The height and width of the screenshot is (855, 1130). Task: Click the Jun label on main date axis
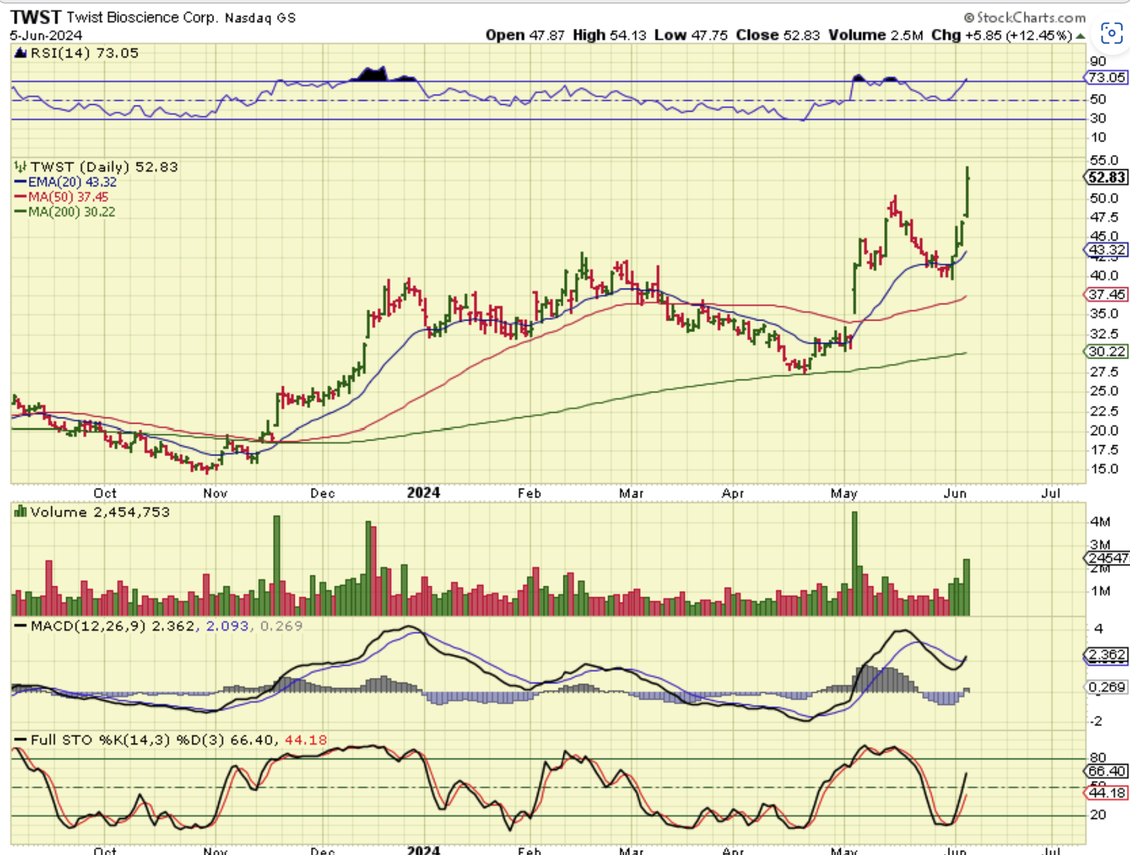coord(955,493)
